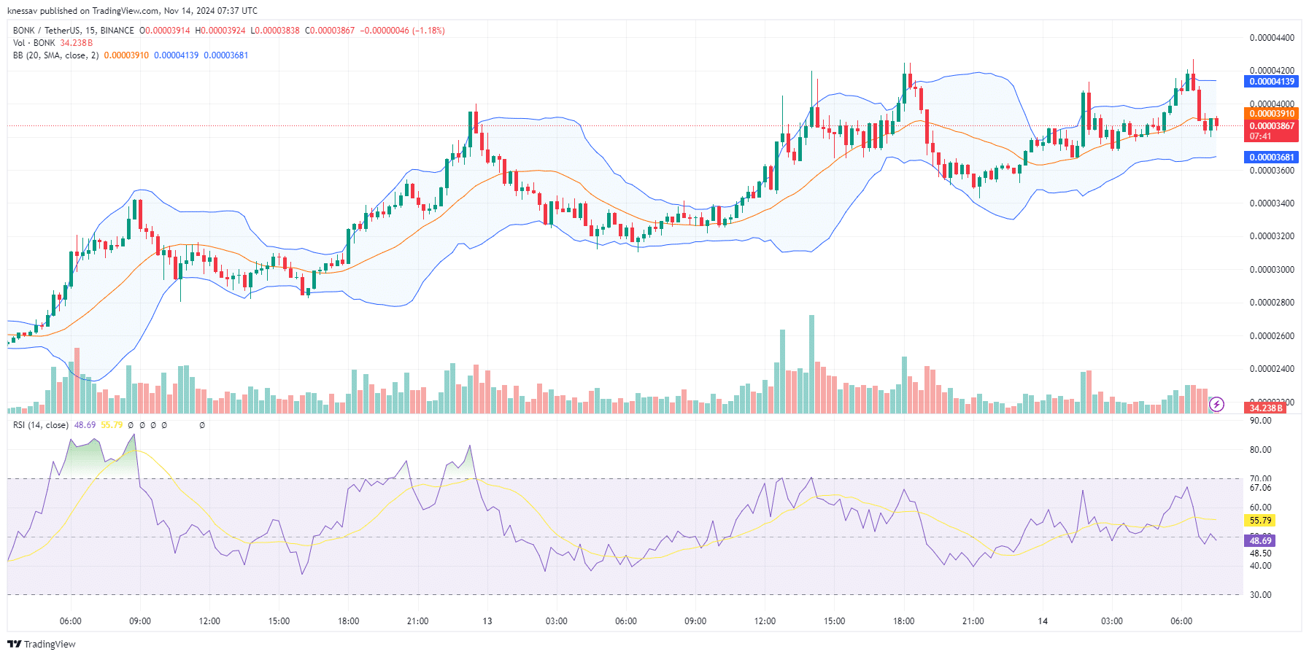Click the purple RSI value 48.69 in legend
Screen dimensions: 1309x657
(85, 425)
